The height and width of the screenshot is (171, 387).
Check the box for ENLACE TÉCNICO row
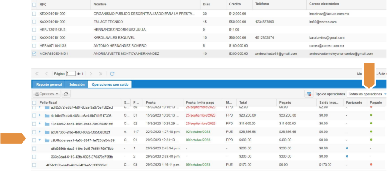click(34, 22)
